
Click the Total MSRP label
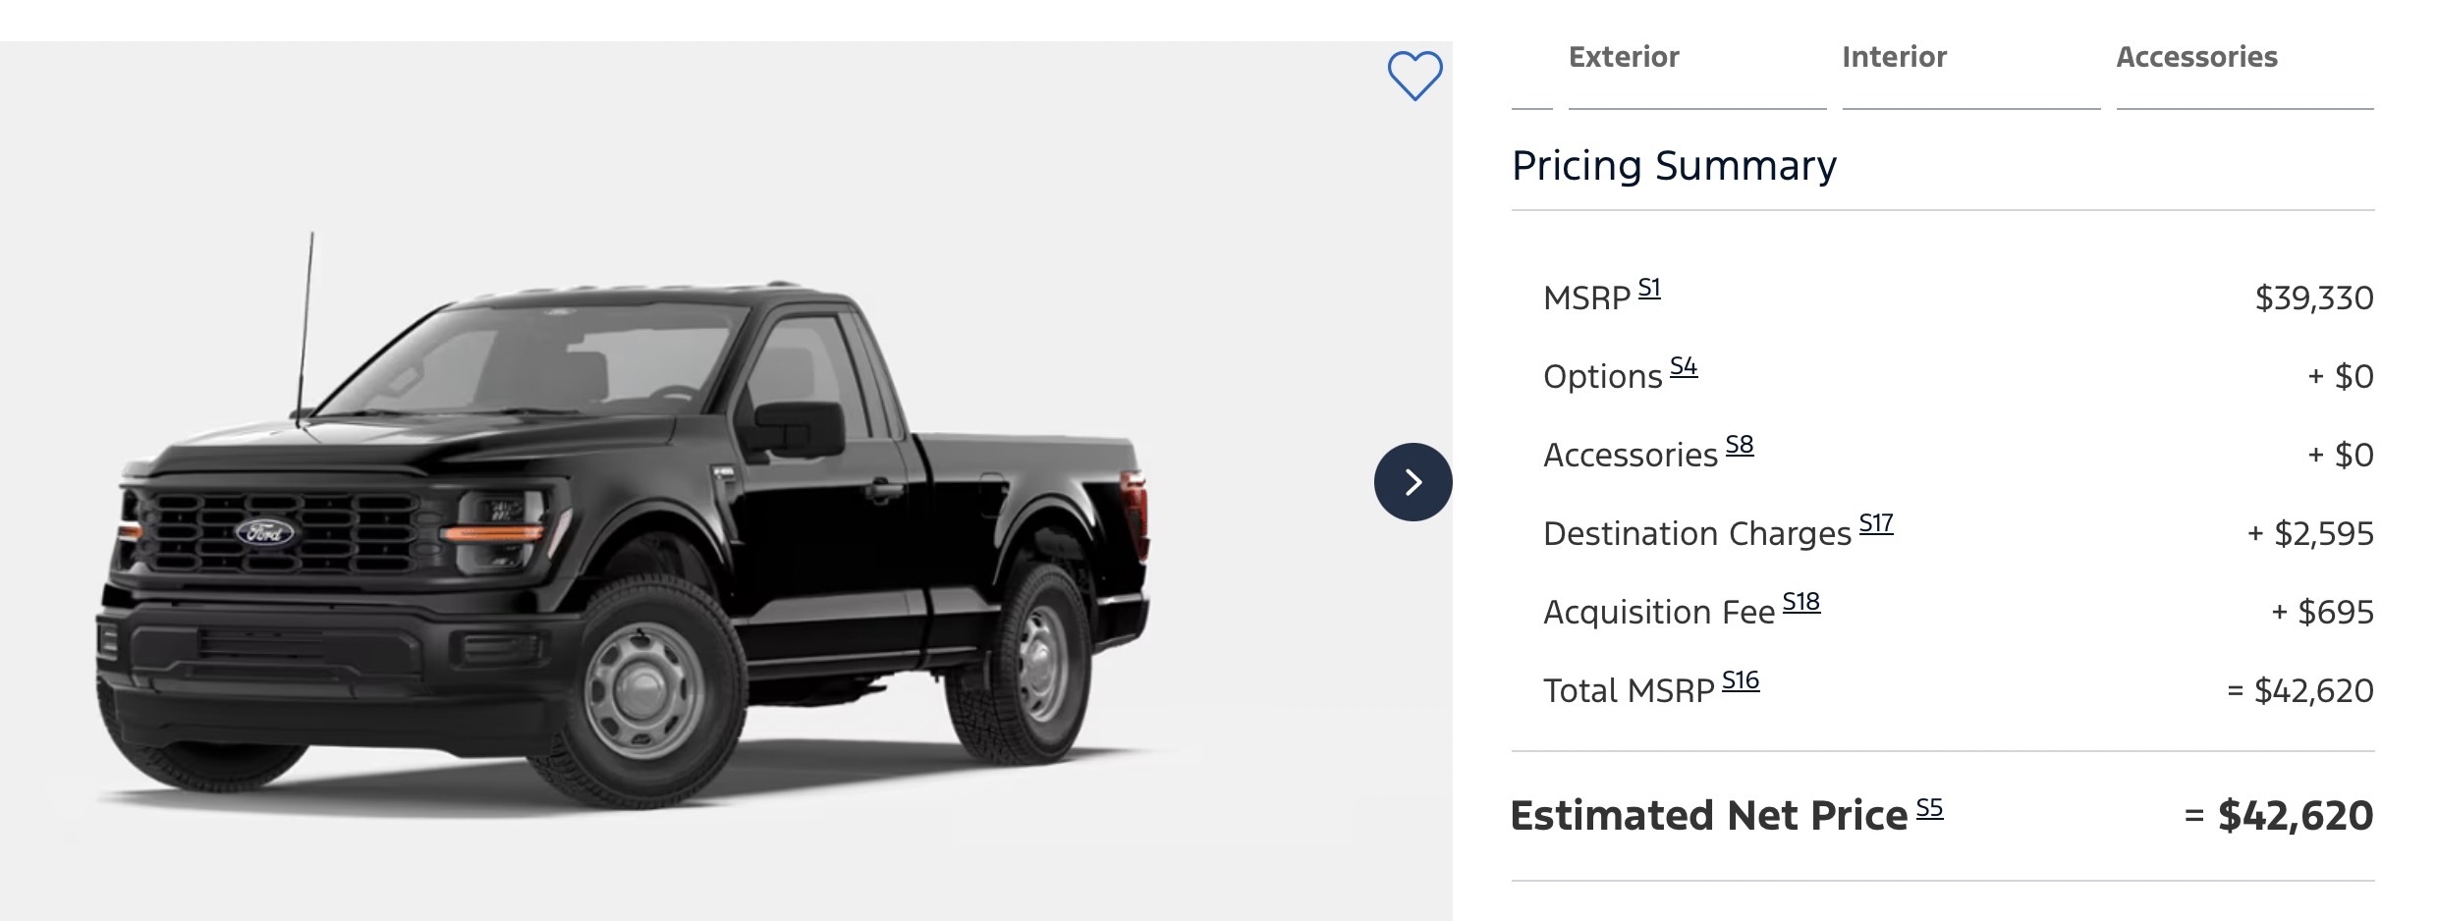pos(1629,691)
